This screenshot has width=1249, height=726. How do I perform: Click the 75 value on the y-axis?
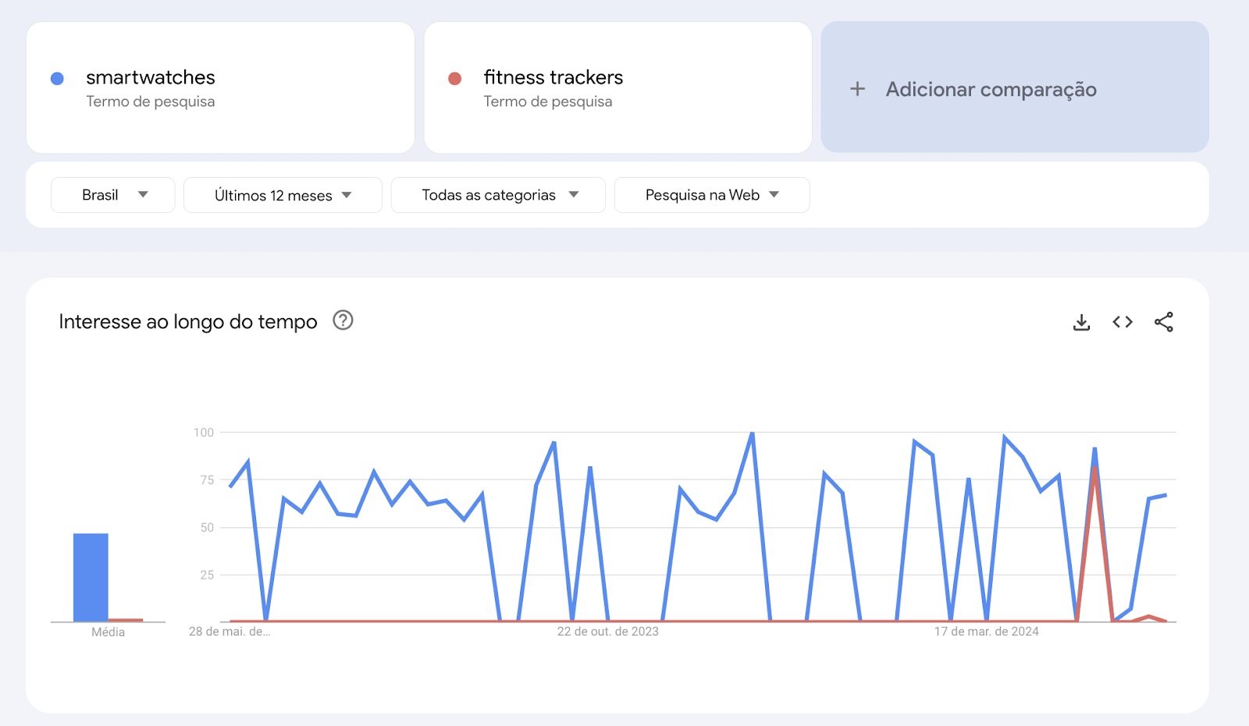[207, 480]
